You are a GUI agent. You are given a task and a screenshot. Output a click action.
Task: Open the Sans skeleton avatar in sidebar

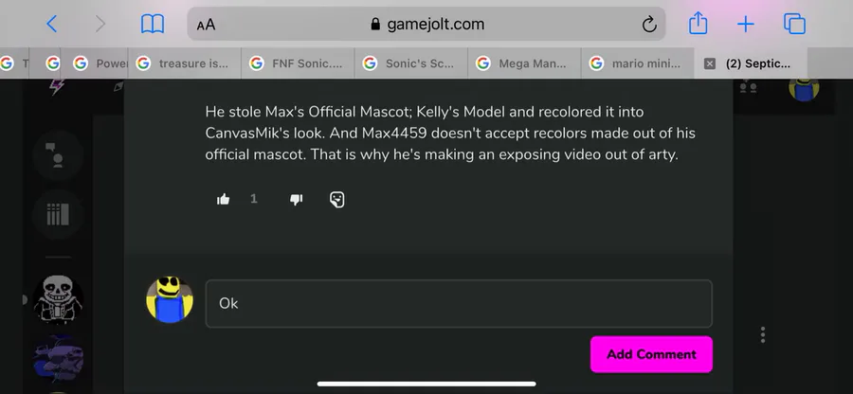click(58, 299)
